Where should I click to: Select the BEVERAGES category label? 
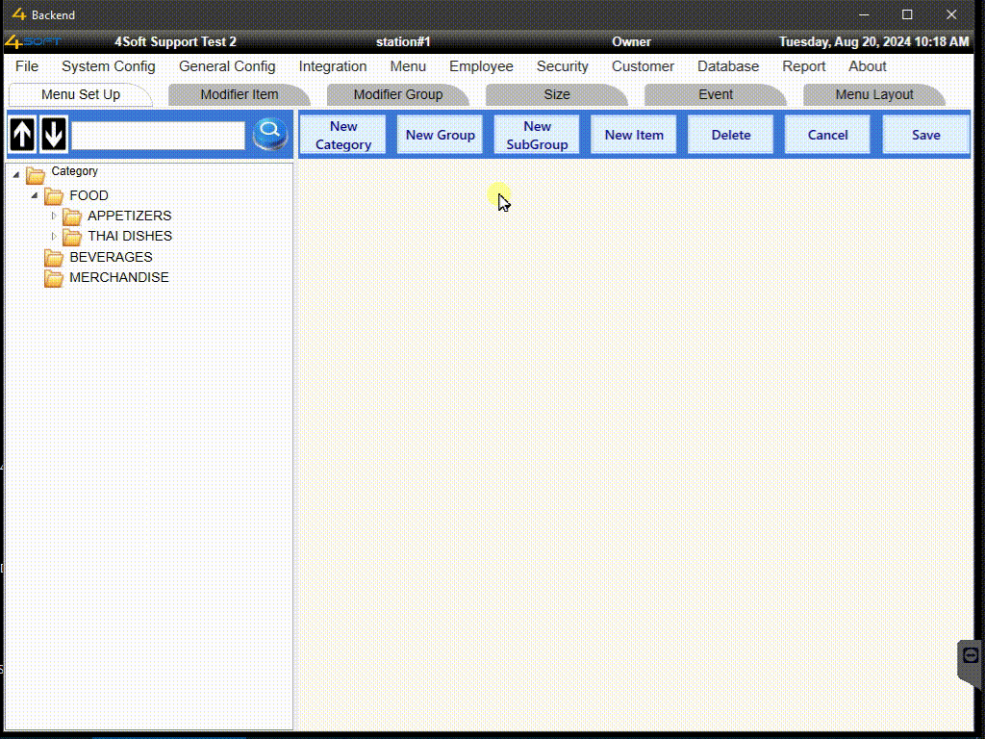(111, 257)
